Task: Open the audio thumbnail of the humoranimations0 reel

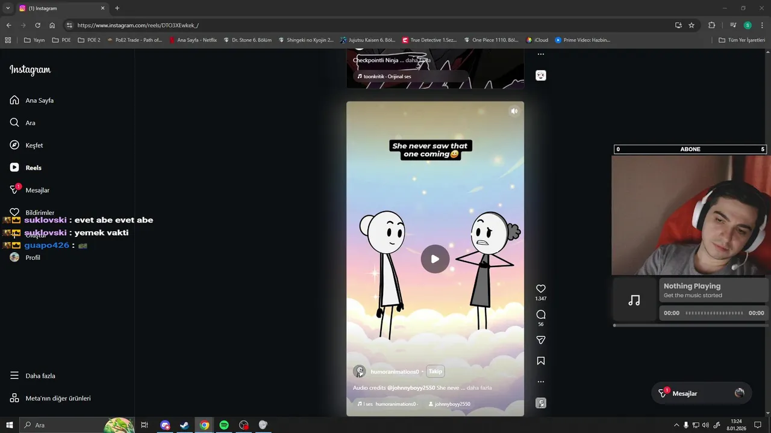Action: [541, 403]
